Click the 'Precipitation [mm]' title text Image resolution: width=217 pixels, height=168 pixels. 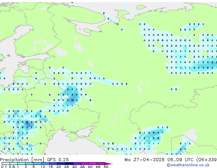(22, 160)
